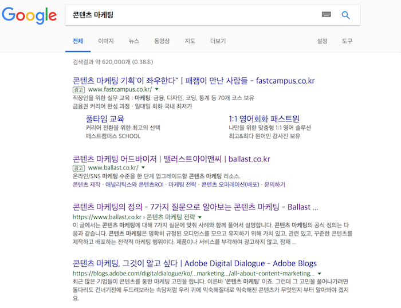Open the 애널리틱스와 콘텐츠ROI sublink
This screenshot has height=308, width=401.
coord(134,184)
